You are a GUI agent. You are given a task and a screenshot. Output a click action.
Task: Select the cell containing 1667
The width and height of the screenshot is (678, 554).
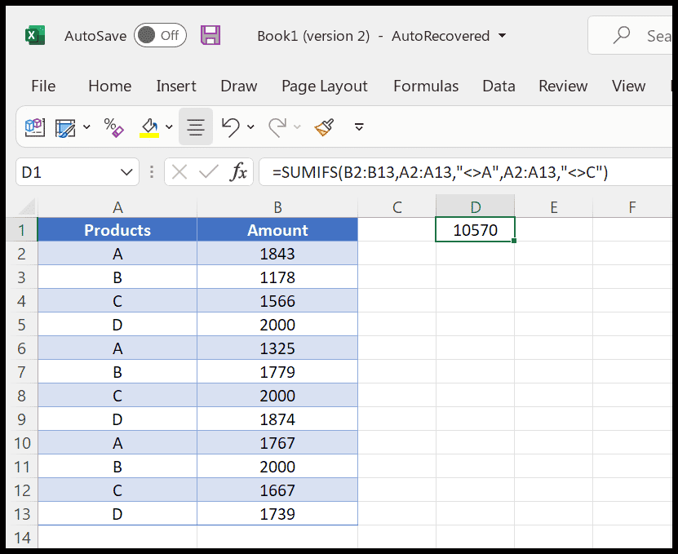click(x=277, y=490)
